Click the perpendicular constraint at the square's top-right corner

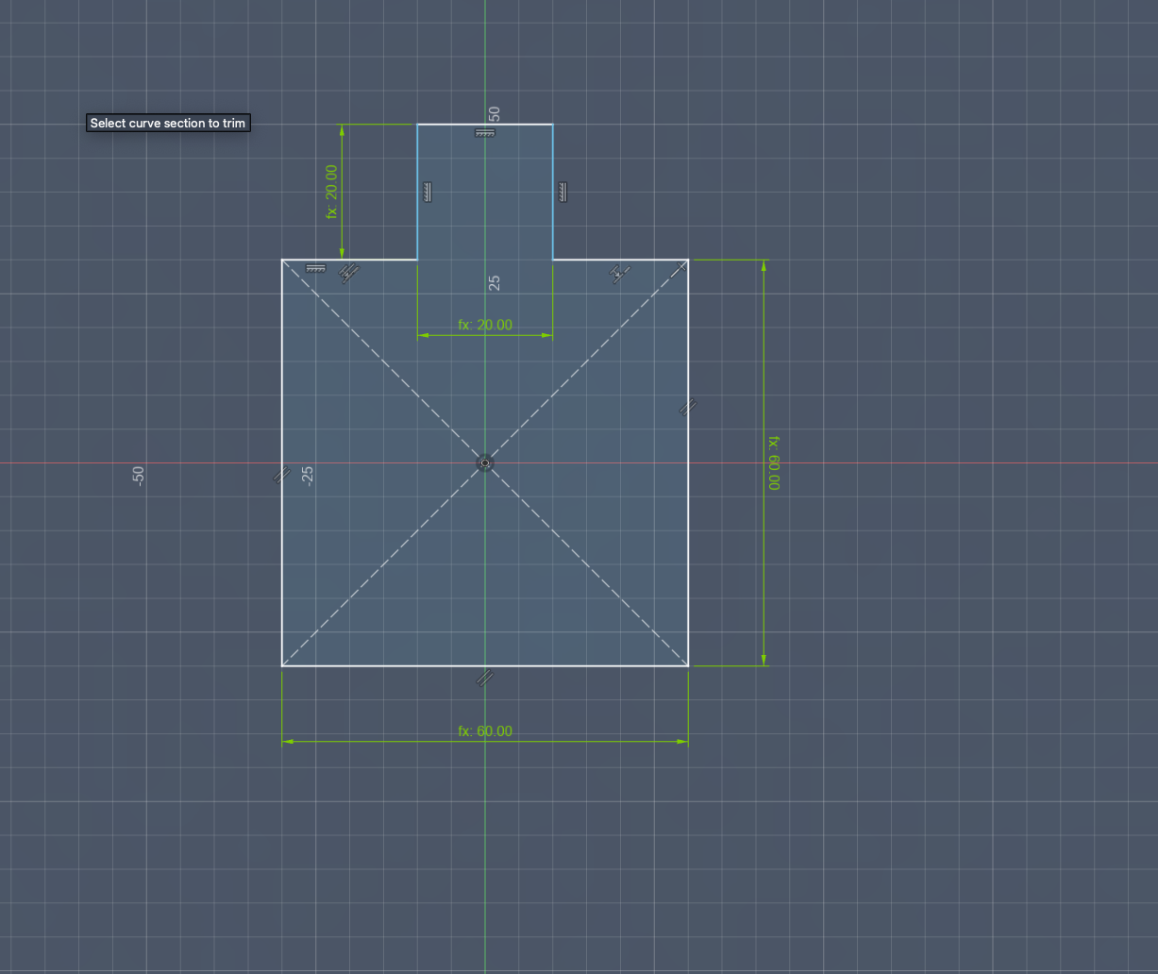click(680, 268)
